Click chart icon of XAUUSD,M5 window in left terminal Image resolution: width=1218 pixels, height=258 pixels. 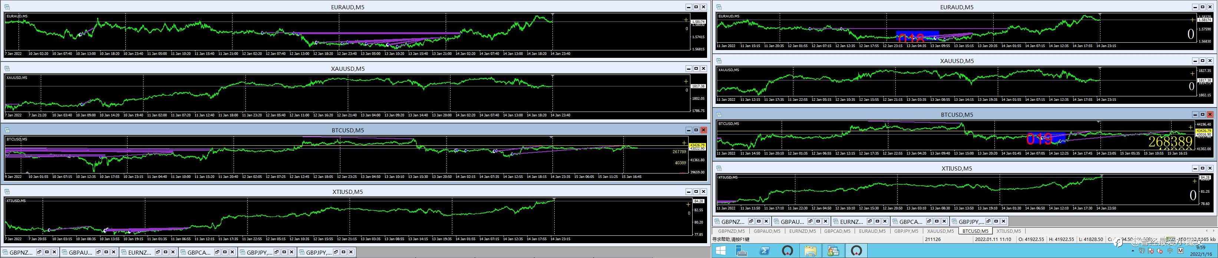[x=7, y=69]
